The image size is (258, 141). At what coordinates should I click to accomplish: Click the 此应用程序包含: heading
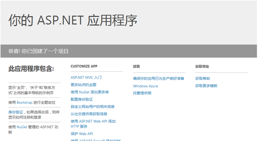pyautogui.click(x=31, y=69)
